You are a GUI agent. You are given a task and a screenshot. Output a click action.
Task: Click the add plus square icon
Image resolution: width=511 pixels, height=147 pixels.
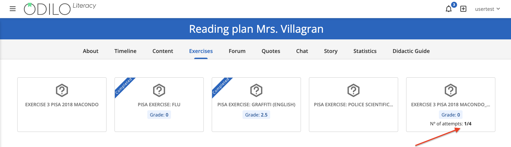463,9
